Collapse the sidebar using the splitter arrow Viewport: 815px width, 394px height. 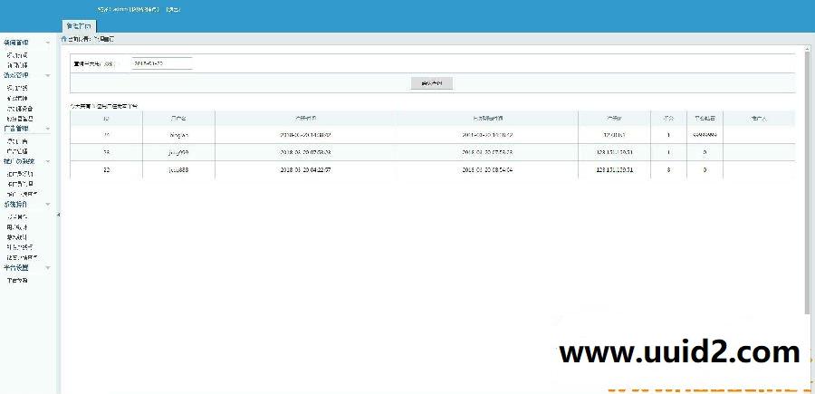(x=58, y=215)
